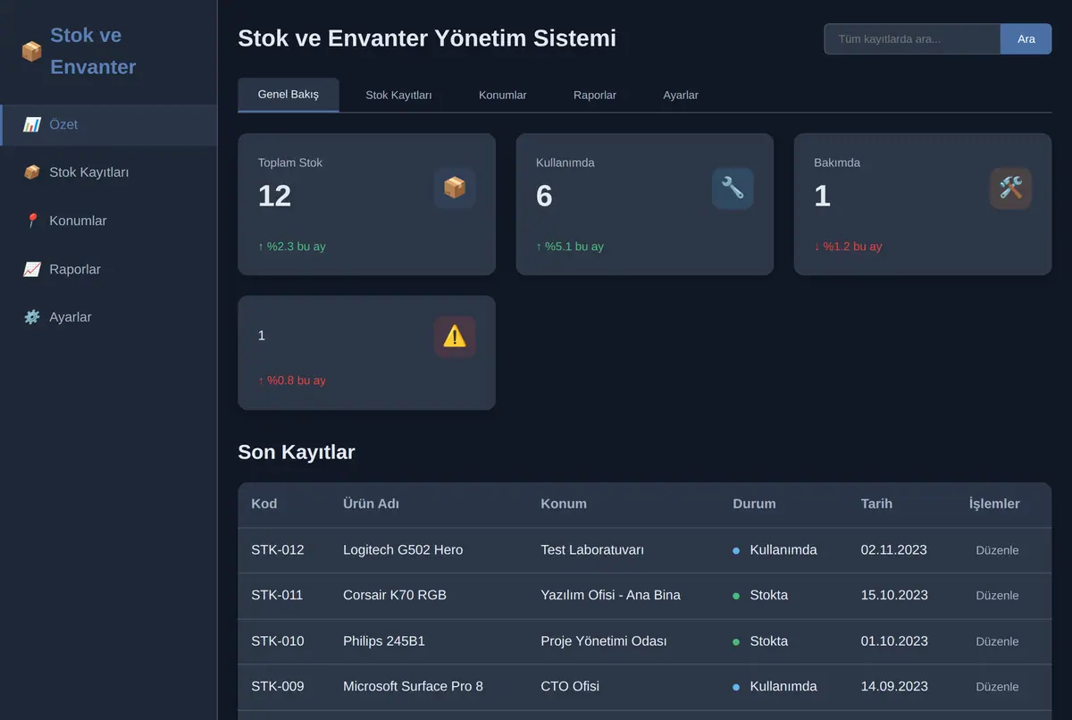Click the CTO Ofisi location cell

pyautogui.click(x=570, y=687)
